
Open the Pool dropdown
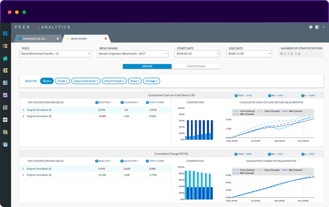point(55,54)
